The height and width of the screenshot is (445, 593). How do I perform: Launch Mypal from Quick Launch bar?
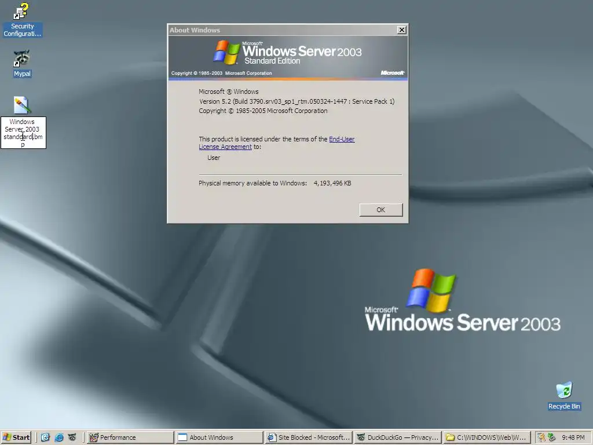(72, 437)
